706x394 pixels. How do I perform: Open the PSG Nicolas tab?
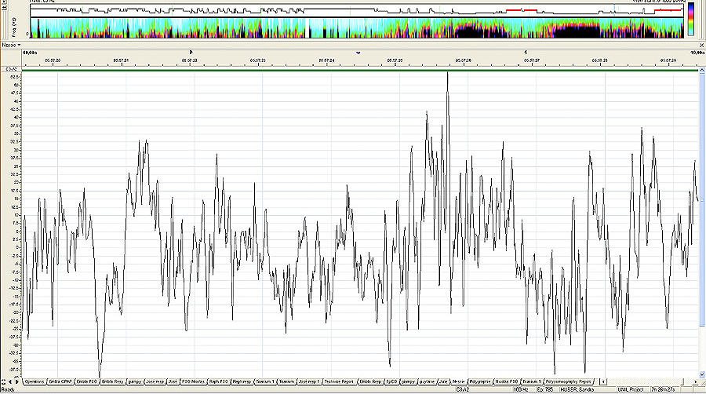(x=193, y=381)
